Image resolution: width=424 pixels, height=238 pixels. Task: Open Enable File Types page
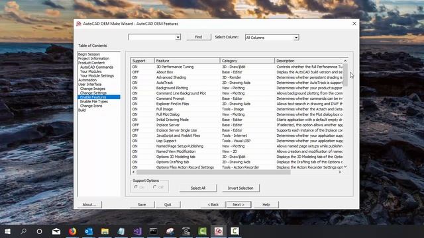coord(94,101)
